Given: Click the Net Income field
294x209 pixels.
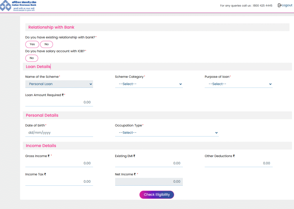Looking at the screenshot, I should tap(149, 181).
